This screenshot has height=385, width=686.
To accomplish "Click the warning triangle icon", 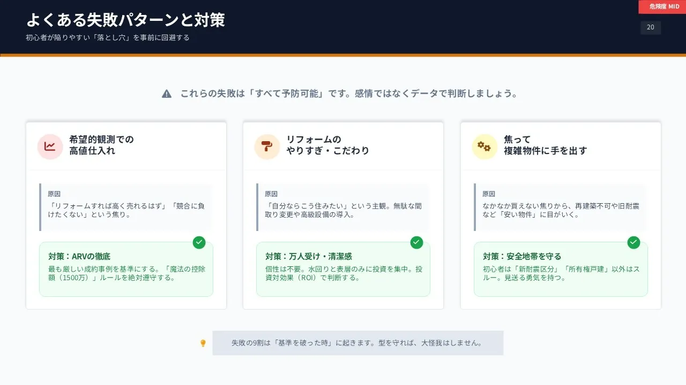I will pyautogui.click(x=167, y=94).
